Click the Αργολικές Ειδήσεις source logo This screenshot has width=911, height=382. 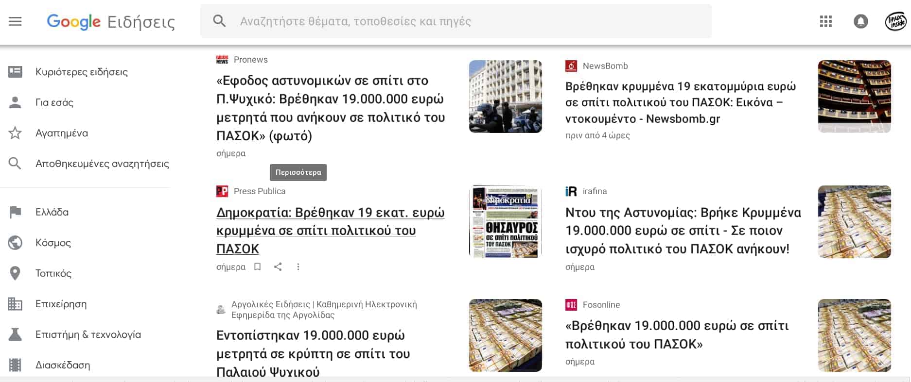(221, 309)
